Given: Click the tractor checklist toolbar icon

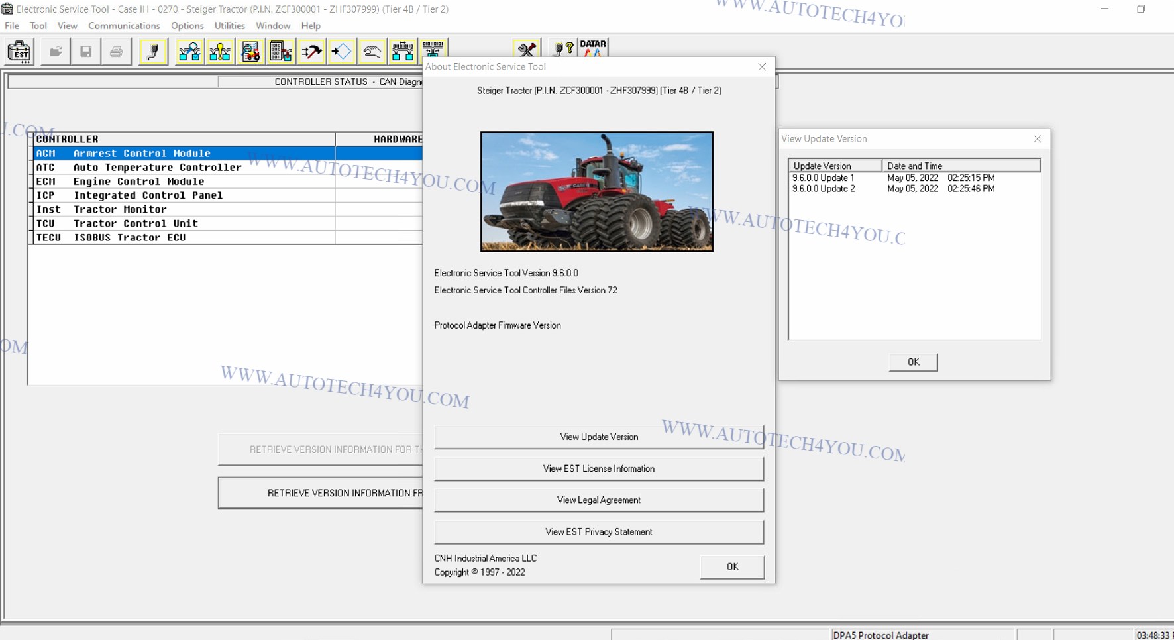Looking at the screenshot, I should pos(250,52).
